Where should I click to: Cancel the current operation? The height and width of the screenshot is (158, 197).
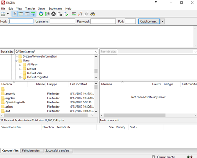pyautogui.click(x=53, y=14)
